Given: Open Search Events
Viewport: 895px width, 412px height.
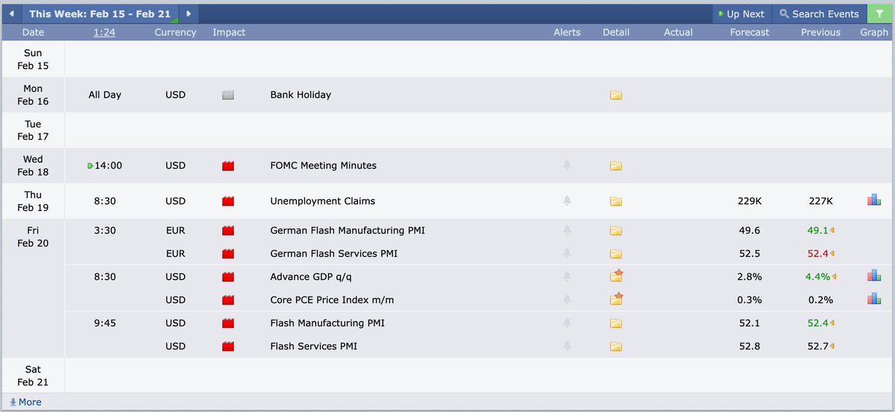Looking at the screenshot, I should click(x=819, y=13).
